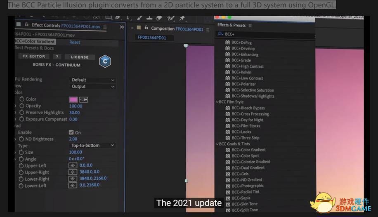Click Upper-Left point picker crosshair
378x217 pixels.
(73, 165)
